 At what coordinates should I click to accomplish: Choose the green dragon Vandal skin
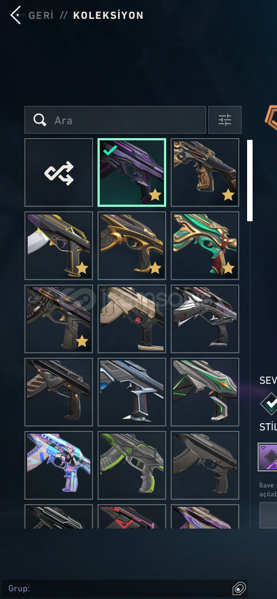click(x=205, y=246)
